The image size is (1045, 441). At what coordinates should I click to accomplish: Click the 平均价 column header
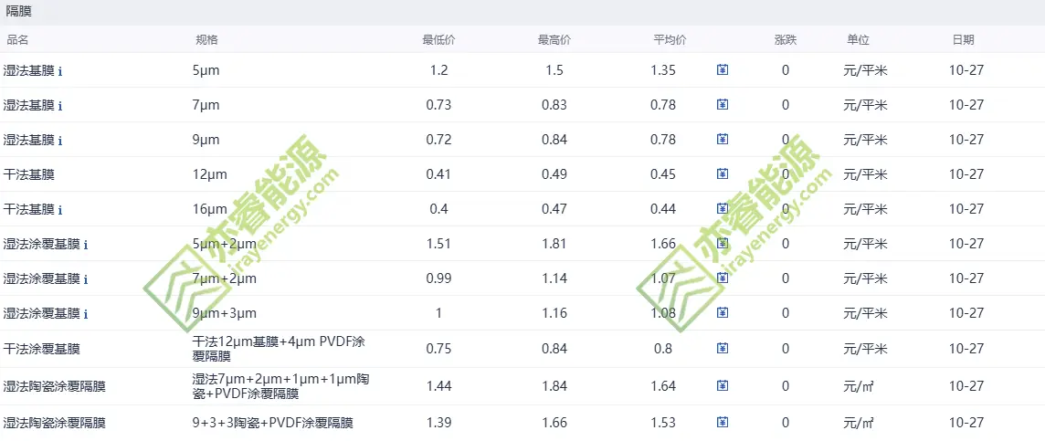pos(670,40)
